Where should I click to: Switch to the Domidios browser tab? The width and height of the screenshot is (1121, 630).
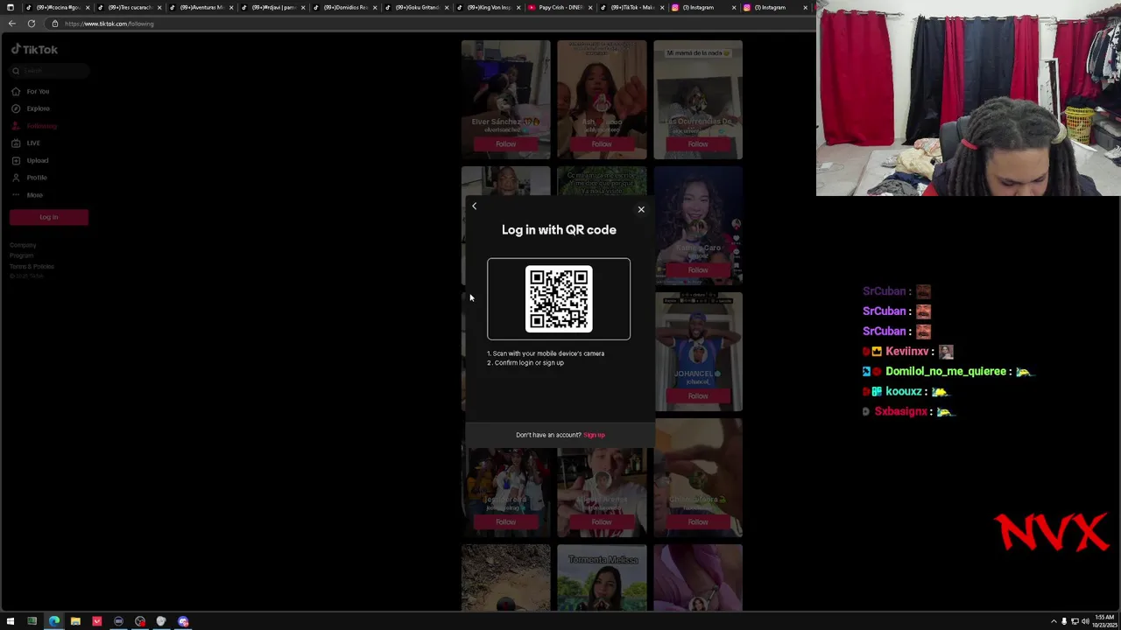click(x=345, y=7)
